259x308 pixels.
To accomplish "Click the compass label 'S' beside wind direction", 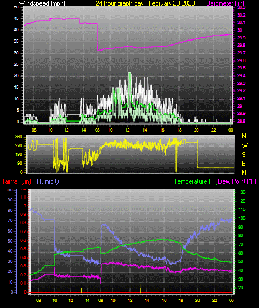I will (243, 155).
